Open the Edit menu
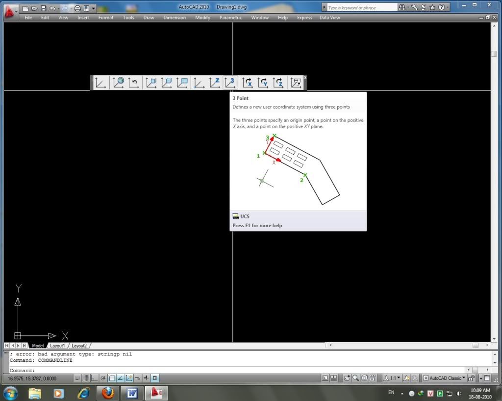The height and width of the screenshot is (401, 502). click(x=45, y=18)
